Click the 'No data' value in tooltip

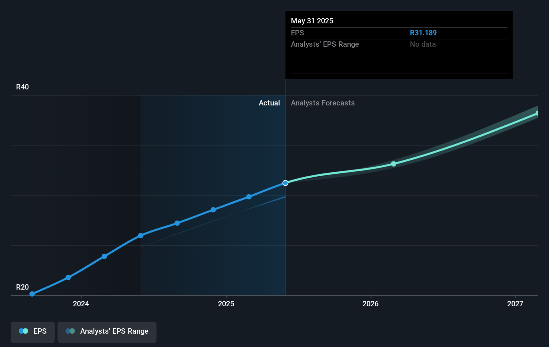tap(423, 44)
